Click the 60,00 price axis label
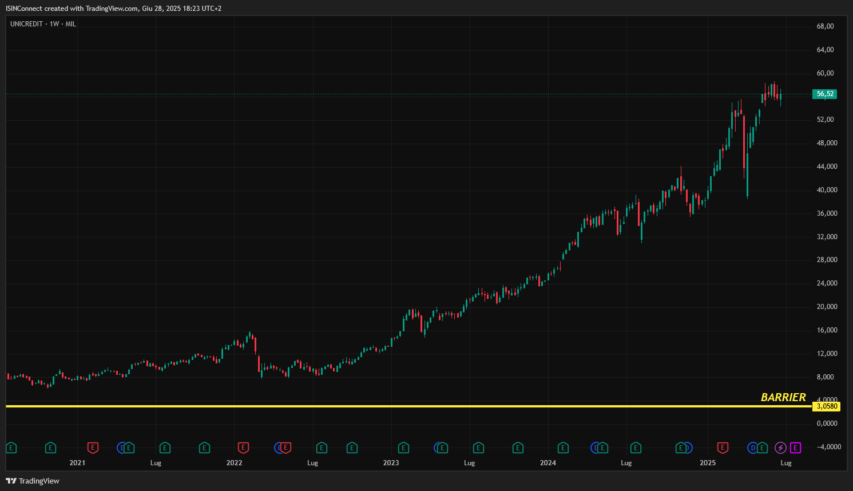The image size is (853, 491). (825, 73)
